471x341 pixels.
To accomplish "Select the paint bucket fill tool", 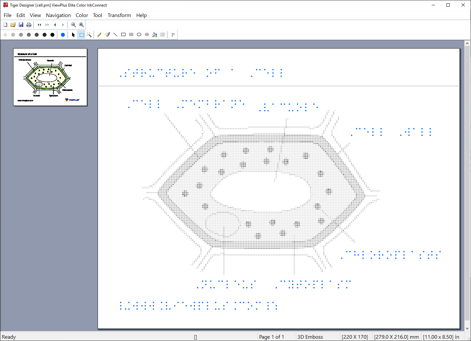I will 155,35.
